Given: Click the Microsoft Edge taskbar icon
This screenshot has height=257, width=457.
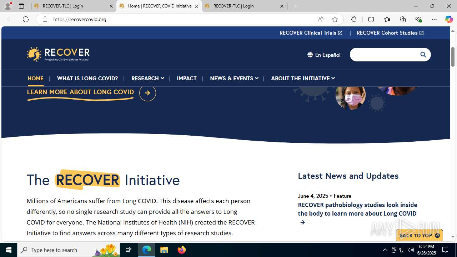Looking at the screenshot, I should 147,250.
